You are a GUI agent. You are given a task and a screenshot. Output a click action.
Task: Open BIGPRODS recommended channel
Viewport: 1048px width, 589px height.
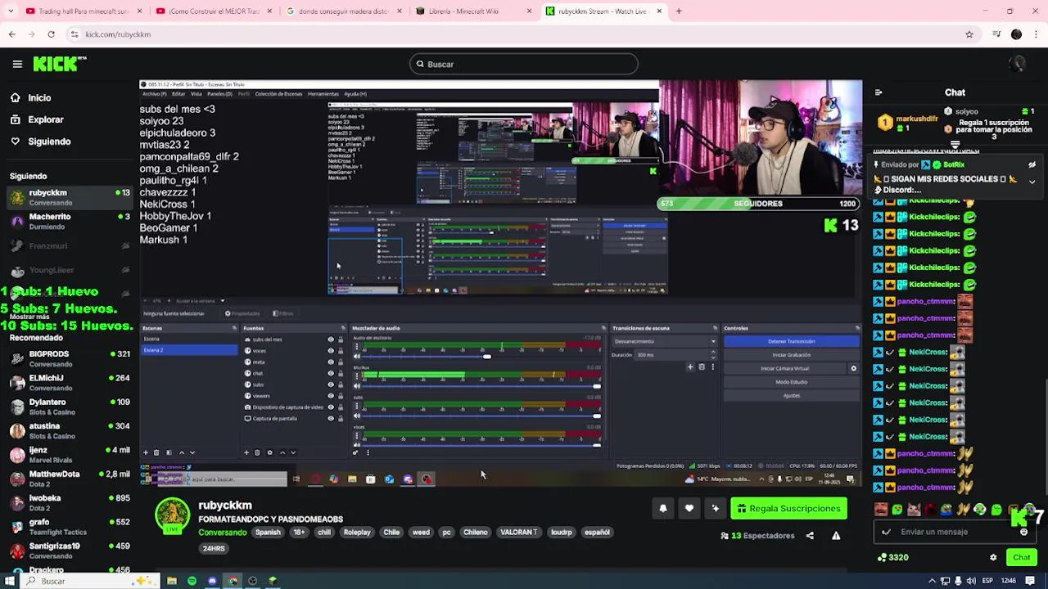pyautogui.click(x=69, y=358)
